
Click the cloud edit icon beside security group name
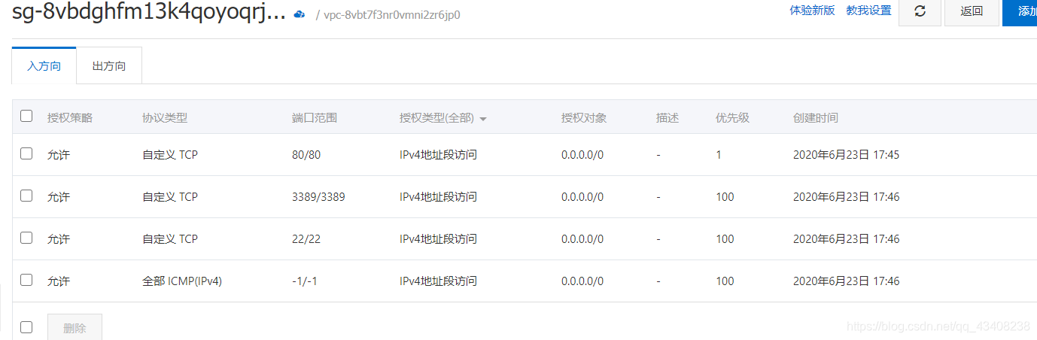click(300, 14)
